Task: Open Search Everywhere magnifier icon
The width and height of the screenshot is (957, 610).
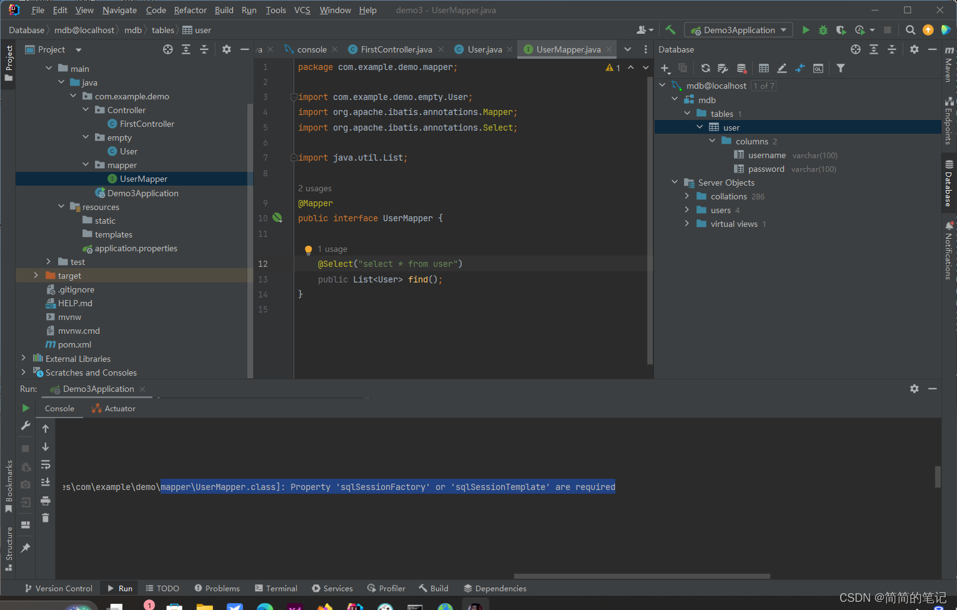Action: (x=910, y=30)
